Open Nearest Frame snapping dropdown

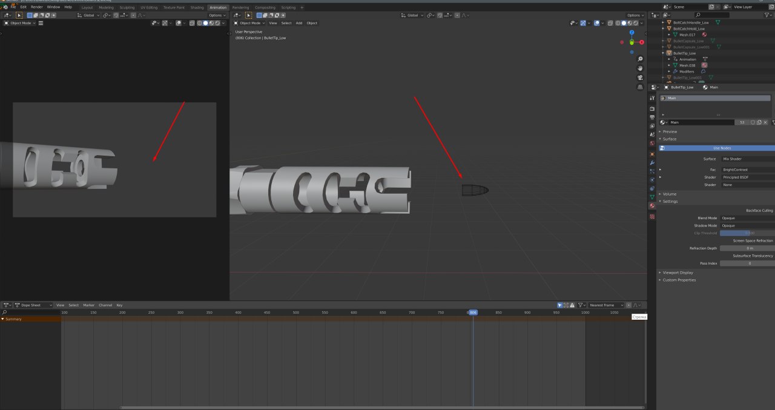(607, 305)
